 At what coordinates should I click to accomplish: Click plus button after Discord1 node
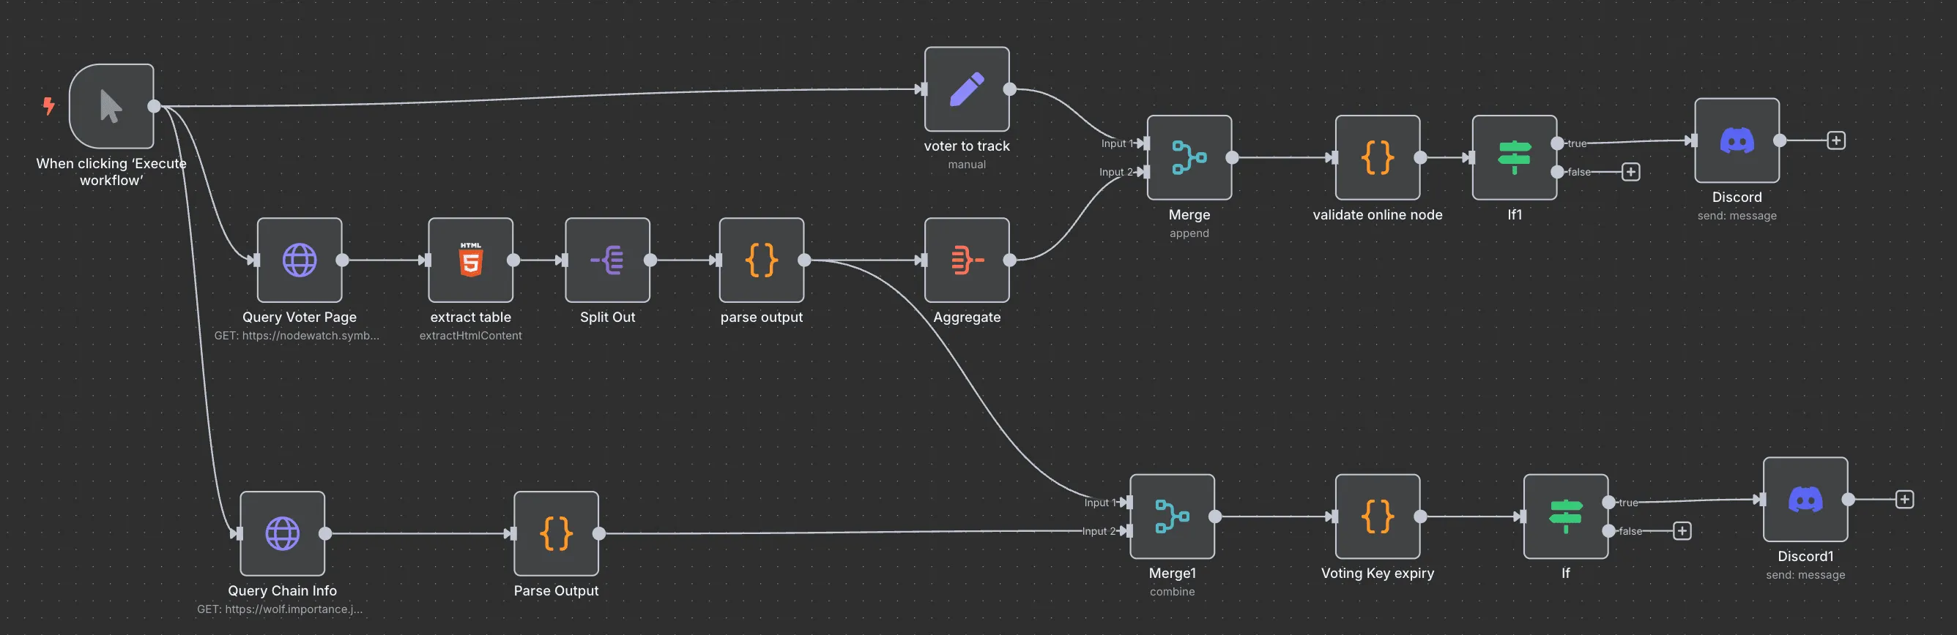(1904, 499)
